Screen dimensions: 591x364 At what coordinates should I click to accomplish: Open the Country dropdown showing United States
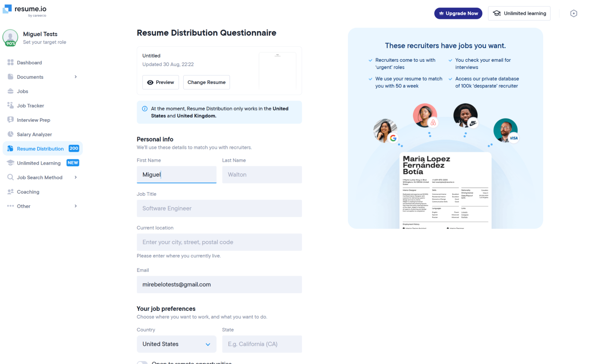click(x=177, y=344)
